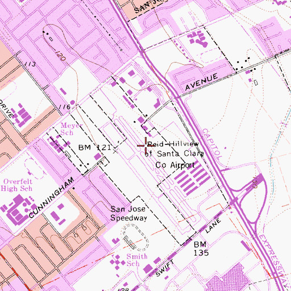The width and height of the screenshot is (291, 291).
Task: Click the Overfelt High Sch label
Action: [16, 185]
